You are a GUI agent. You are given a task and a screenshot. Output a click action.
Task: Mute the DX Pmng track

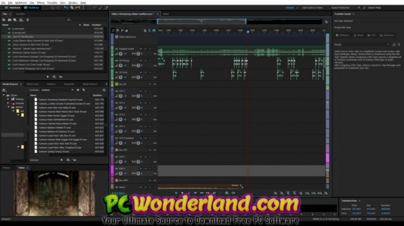pyautogui.click(x=141, y=61)
